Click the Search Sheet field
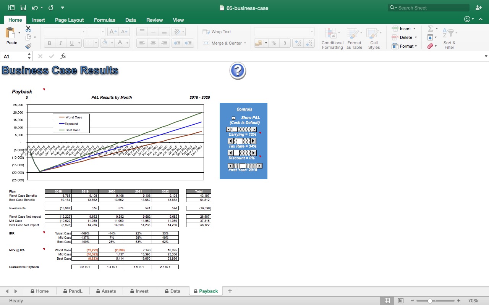The height and width of the screenshot is (305, 489). pyautogui.click(x=428, y=8)
